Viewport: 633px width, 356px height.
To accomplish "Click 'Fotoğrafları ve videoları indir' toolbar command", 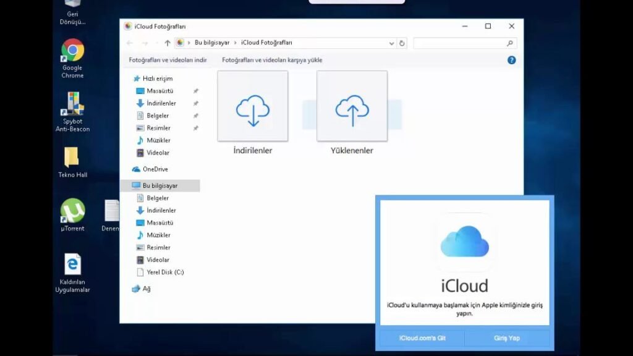I will point(168,60).
